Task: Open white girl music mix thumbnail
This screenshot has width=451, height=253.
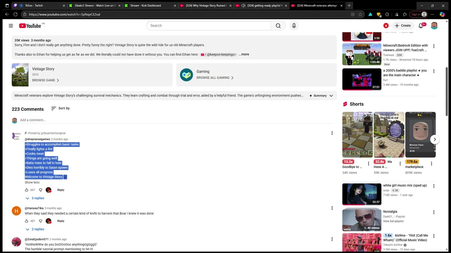Action: 362,194
